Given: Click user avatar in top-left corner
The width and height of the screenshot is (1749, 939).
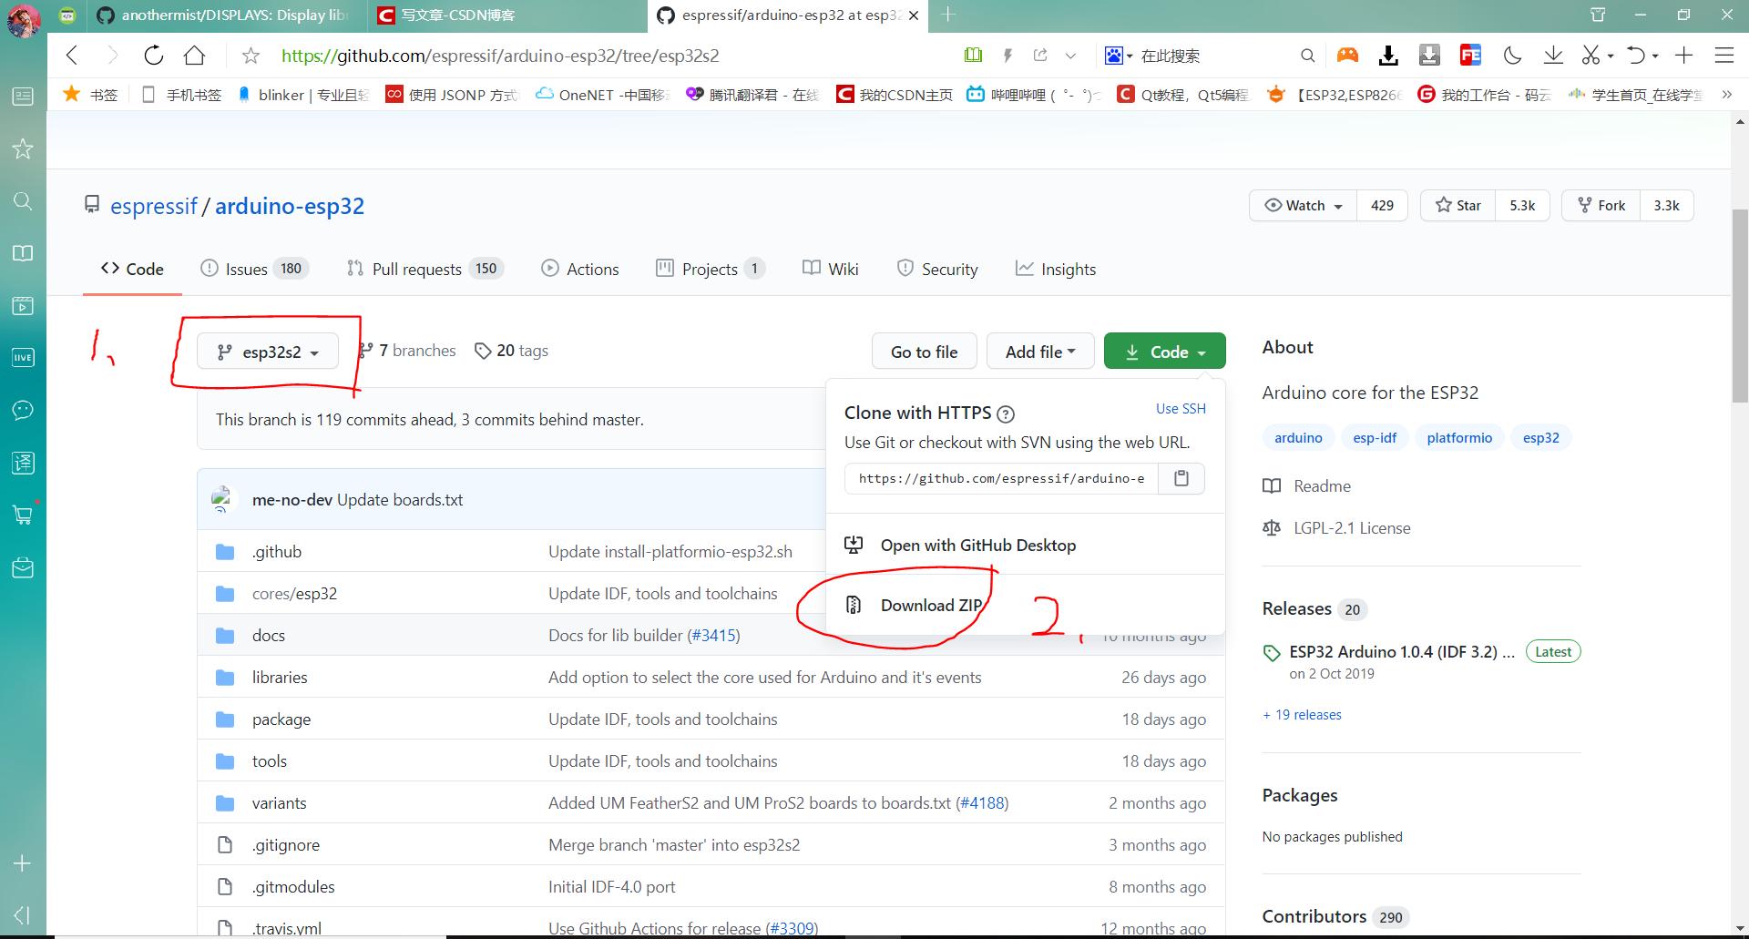Looking at the screenshot, I should [x=23, y=20].
